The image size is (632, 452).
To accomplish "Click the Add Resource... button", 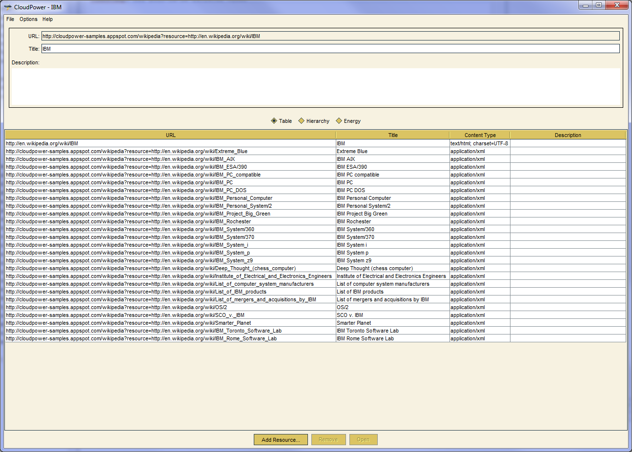I will tap(281, 440).
